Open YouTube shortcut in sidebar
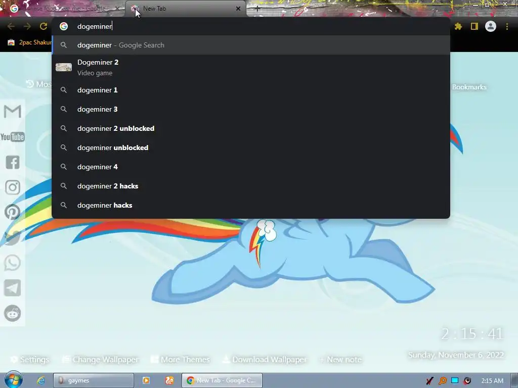 (13, 136)
